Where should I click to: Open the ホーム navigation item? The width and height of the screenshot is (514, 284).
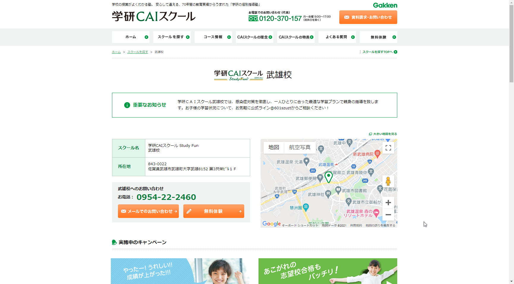131,37
